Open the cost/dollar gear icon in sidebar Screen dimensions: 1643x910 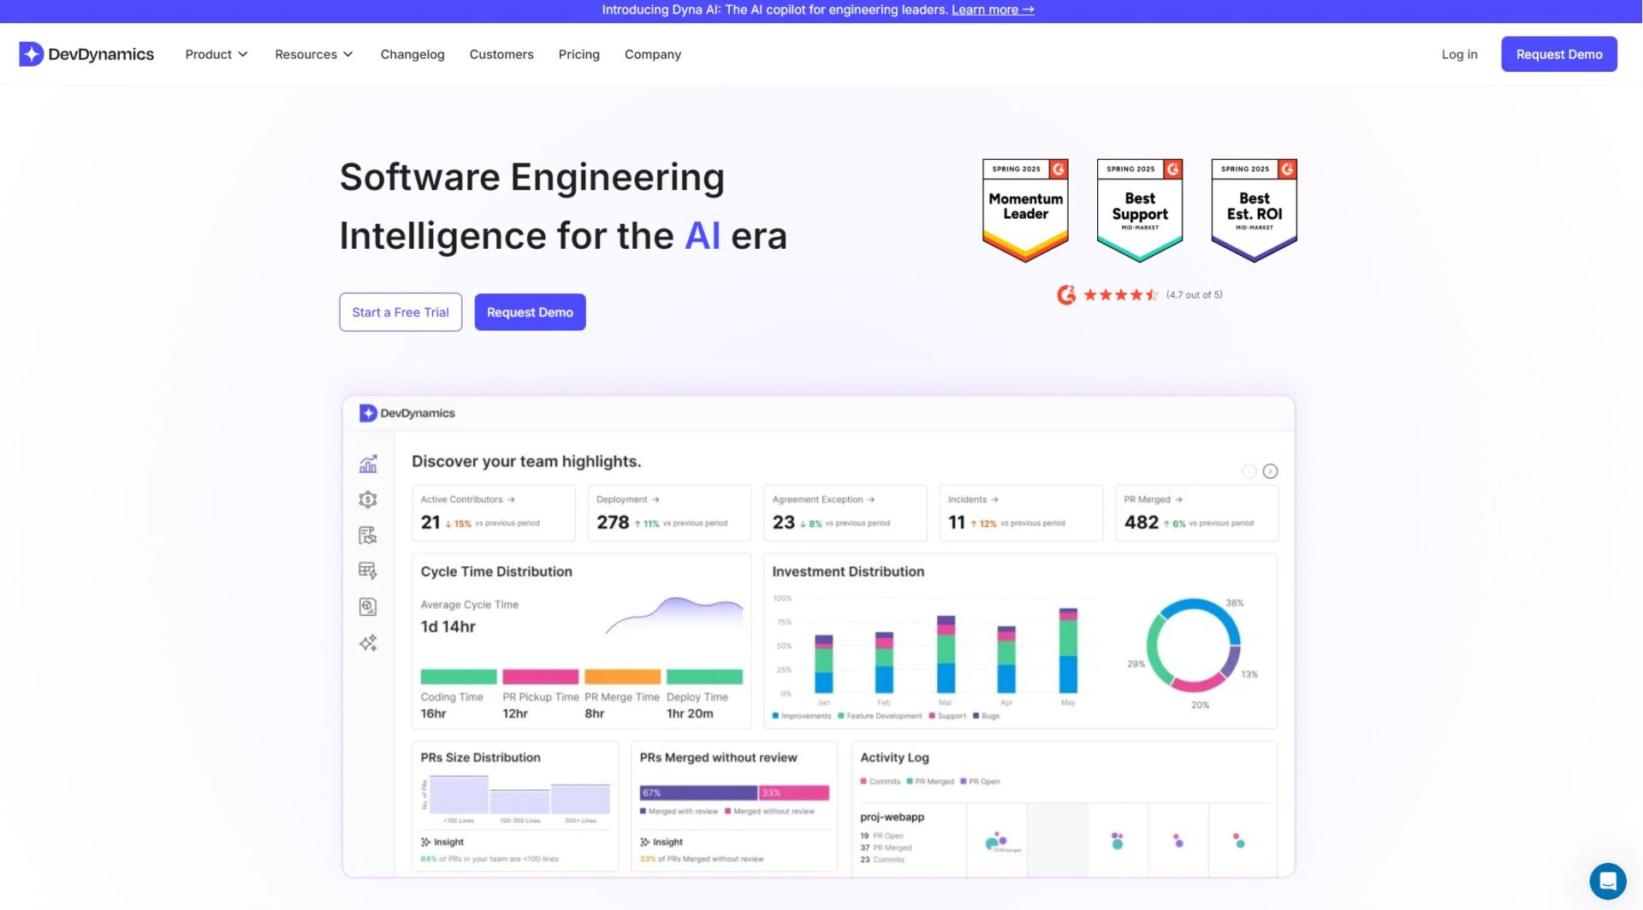367,499
